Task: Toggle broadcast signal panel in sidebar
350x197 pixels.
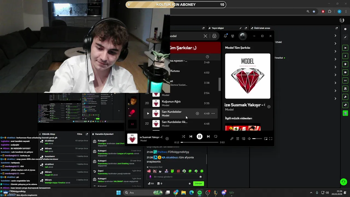Action: coord(345,80)
